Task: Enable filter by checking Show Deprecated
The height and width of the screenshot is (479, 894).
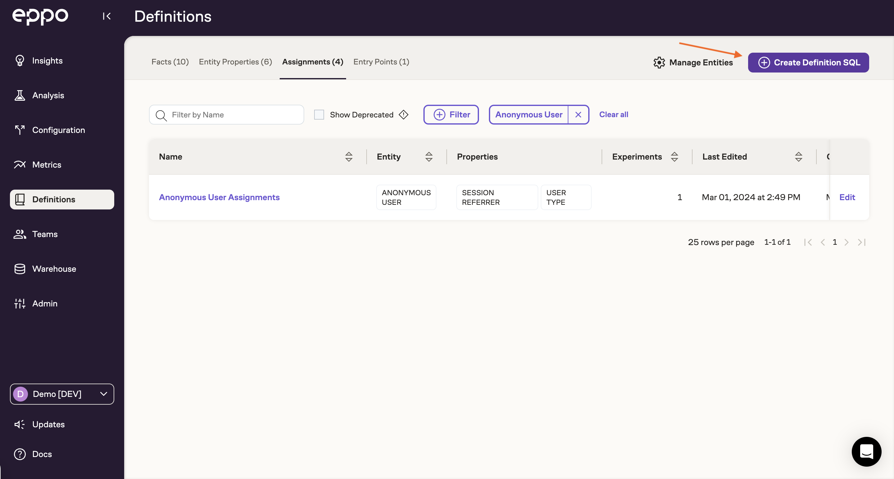Action: click(319, 114)
